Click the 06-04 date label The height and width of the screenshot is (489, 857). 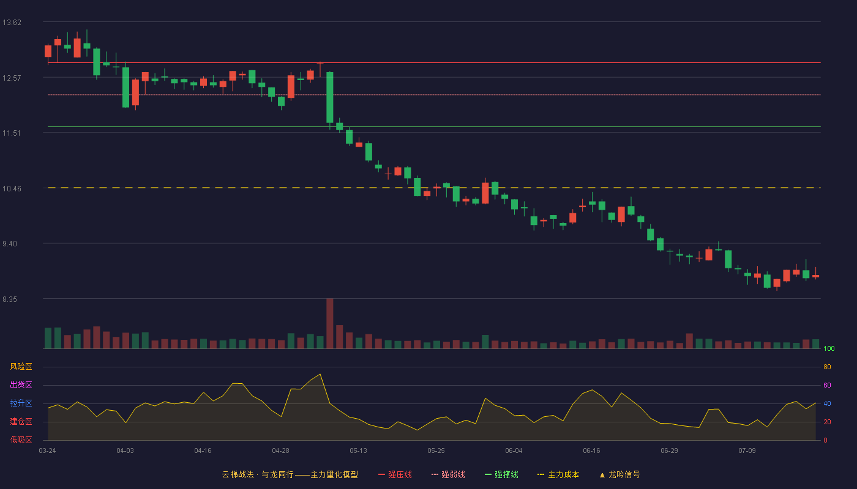514,450
